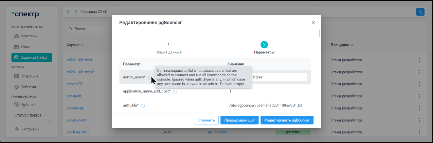Collapse the sidebar with chevron button
Image resolution: width=433 pixels, height=143 pixels.
click(50, 122)
